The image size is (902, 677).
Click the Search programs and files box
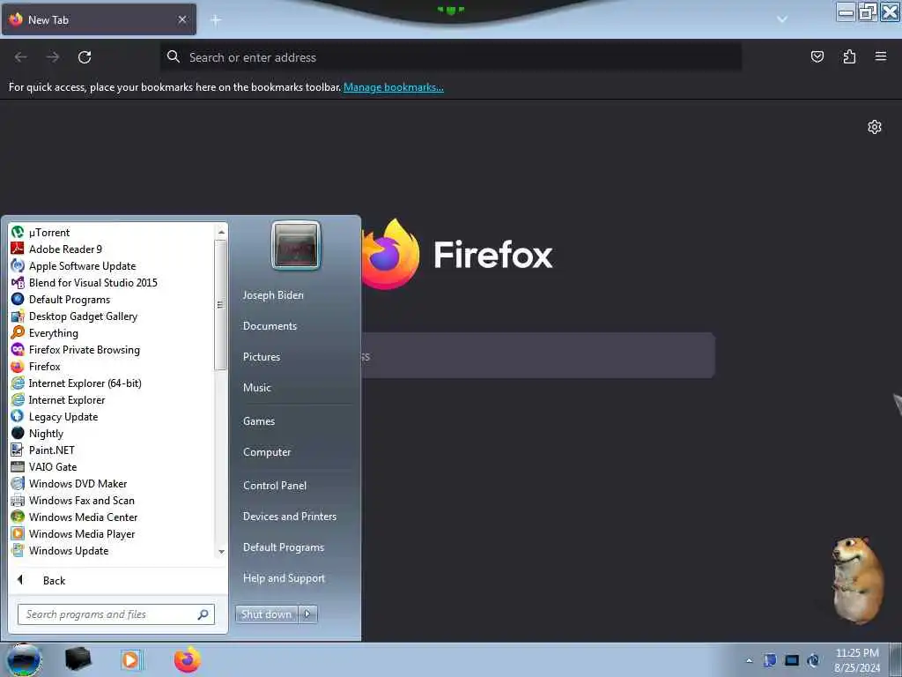point(116,614)
